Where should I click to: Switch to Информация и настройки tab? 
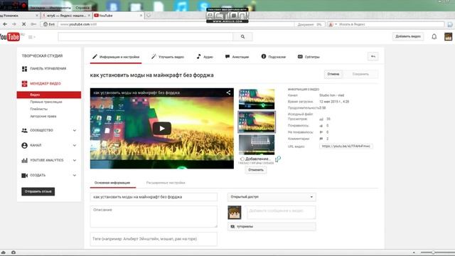[116, 57]
